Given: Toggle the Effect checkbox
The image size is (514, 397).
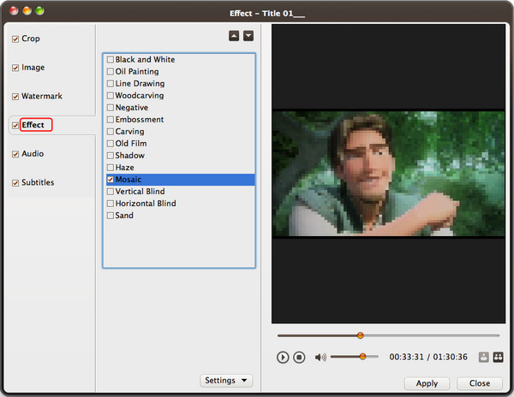Looking at the screenshot, I should [15, 126].
